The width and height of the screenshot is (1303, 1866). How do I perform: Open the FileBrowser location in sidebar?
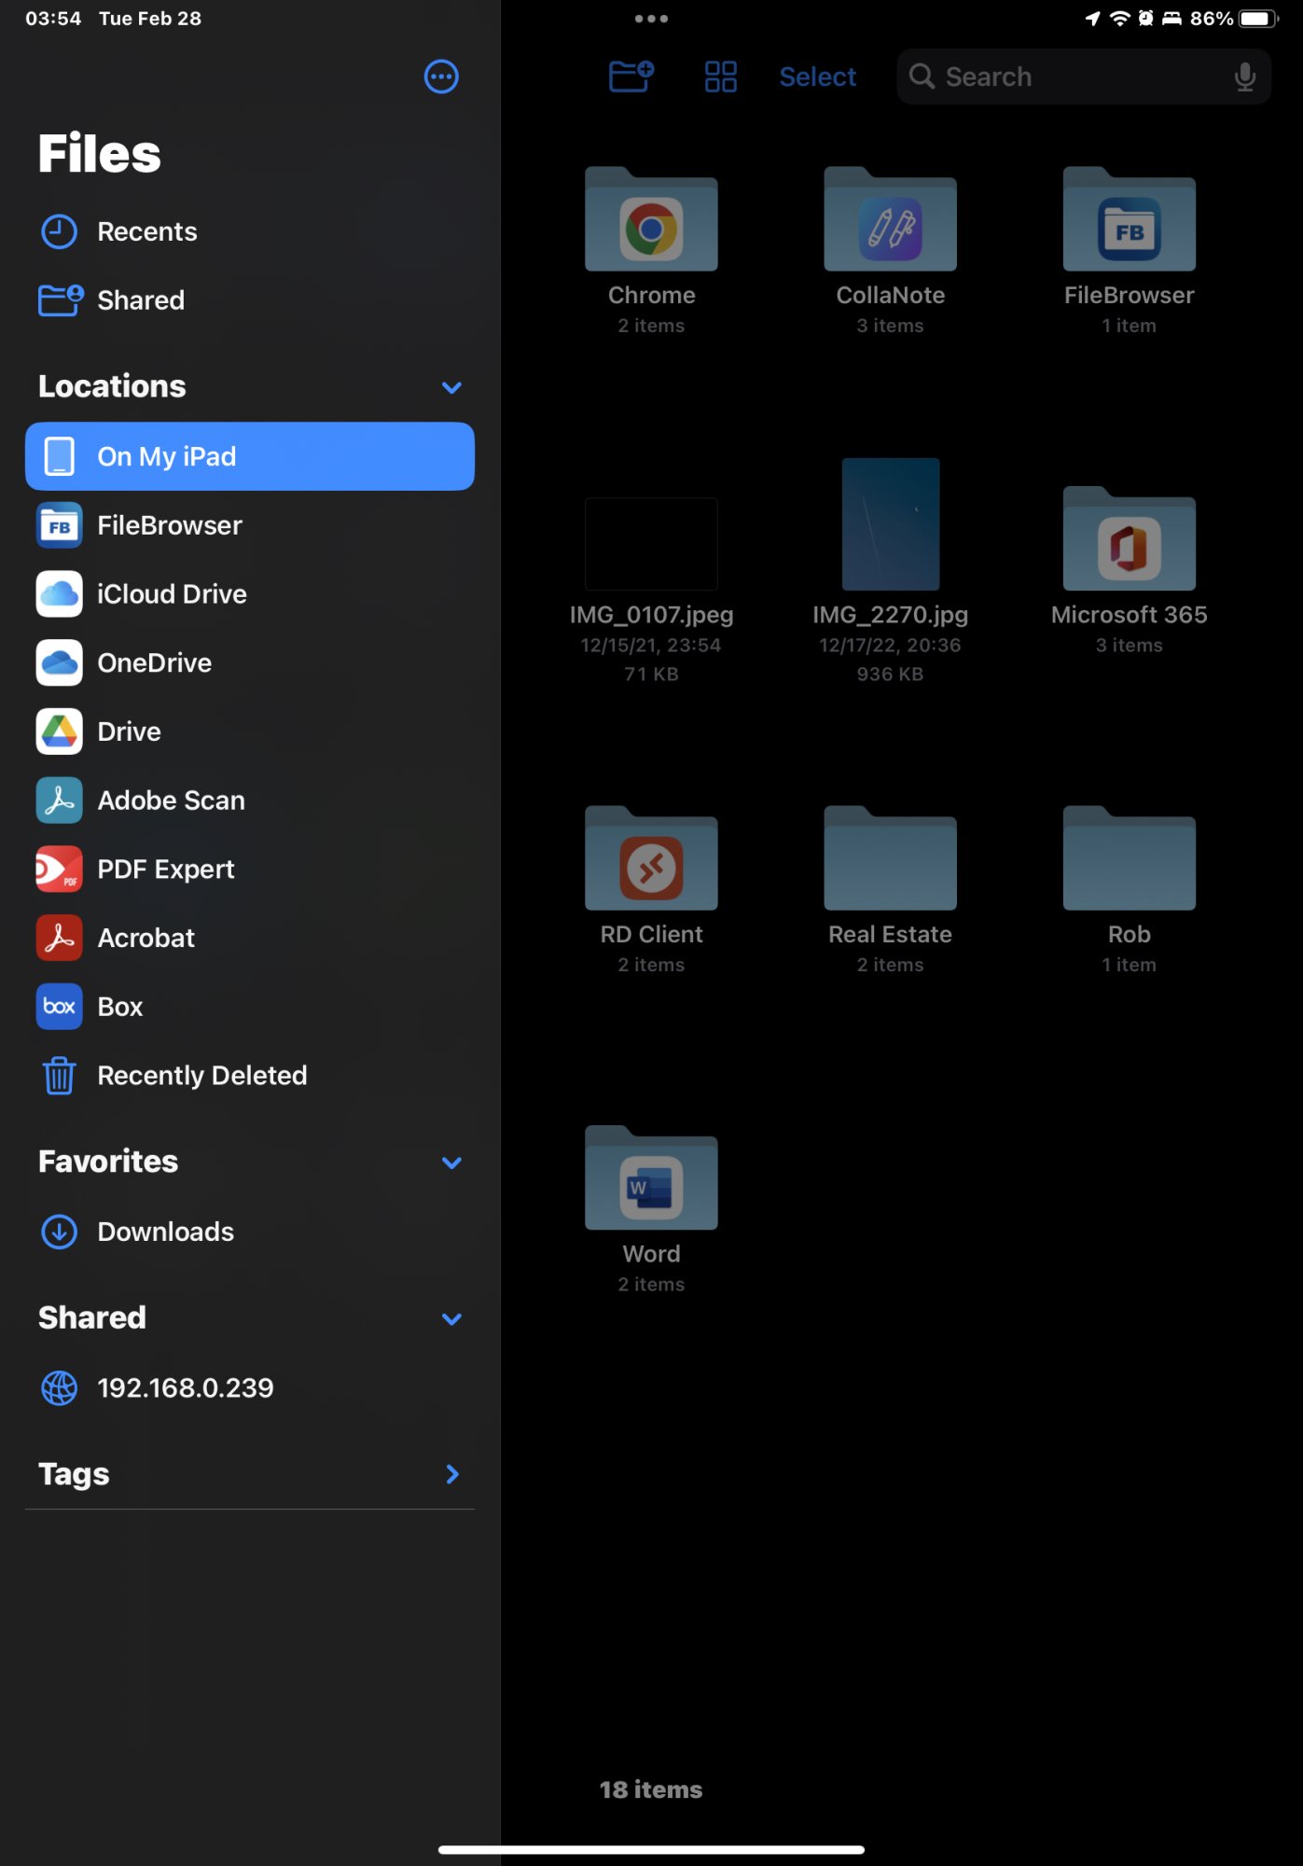[250, 525]
